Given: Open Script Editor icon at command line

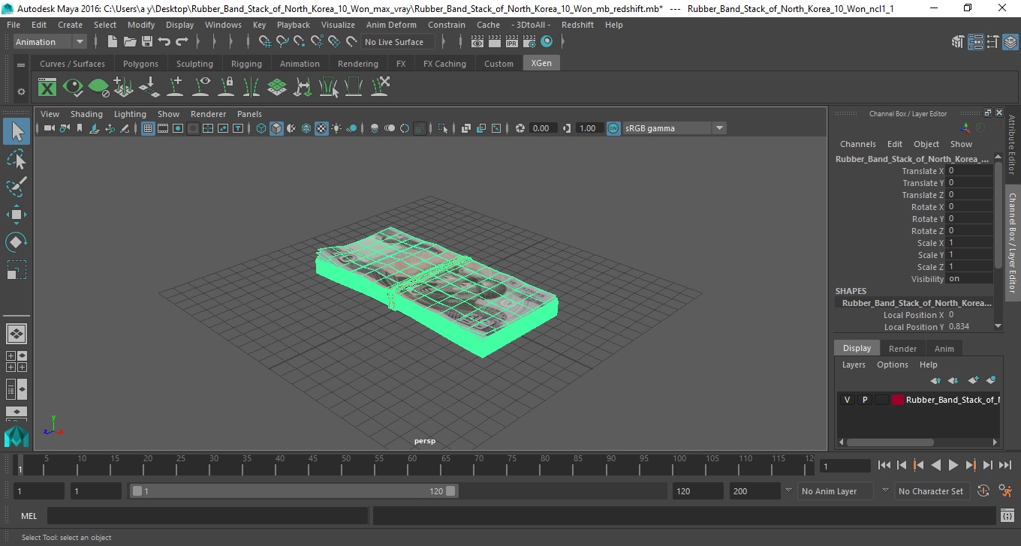Looking at the screenshot, I should [1007, 515].
